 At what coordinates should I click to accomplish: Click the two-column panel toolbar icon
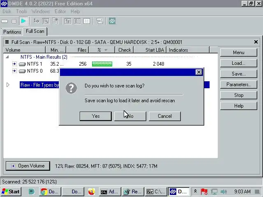click(77, 21)
